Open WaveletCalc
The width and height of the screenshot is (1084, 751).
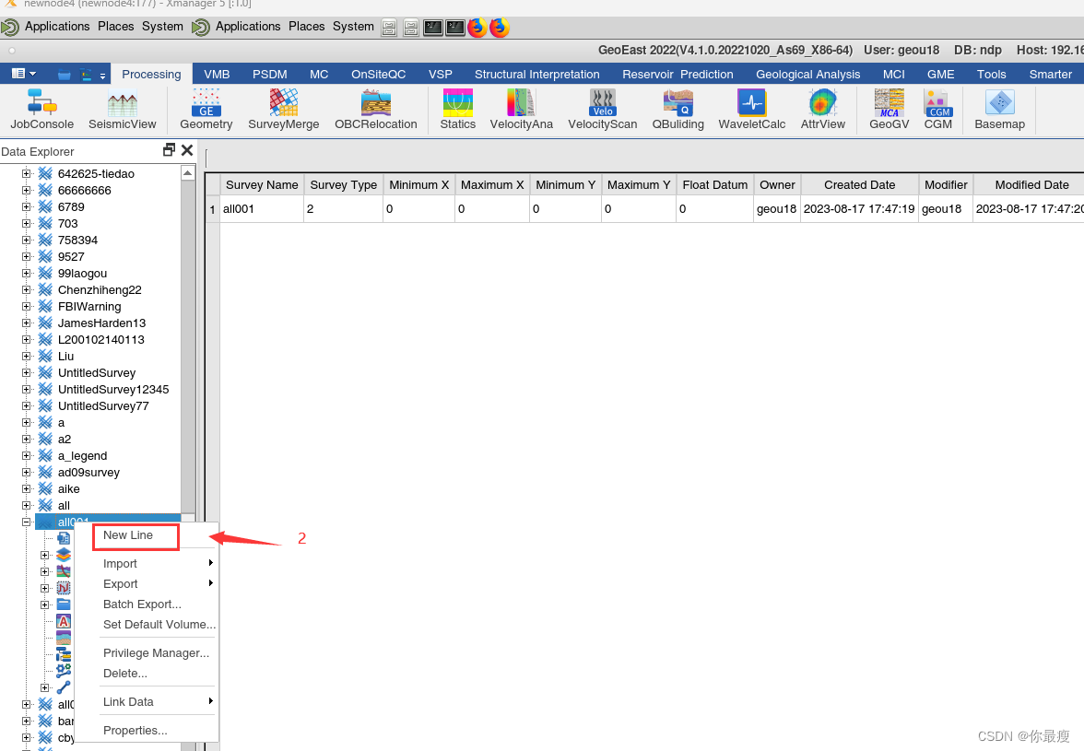click(x=751, y=109)
